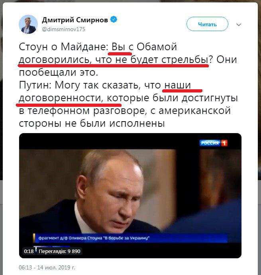Click the opening text Стоун о Майдане

tap(64, 47)
